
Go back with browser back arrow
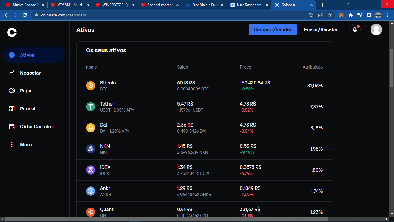pyautogui.click(x=6, y=15)
